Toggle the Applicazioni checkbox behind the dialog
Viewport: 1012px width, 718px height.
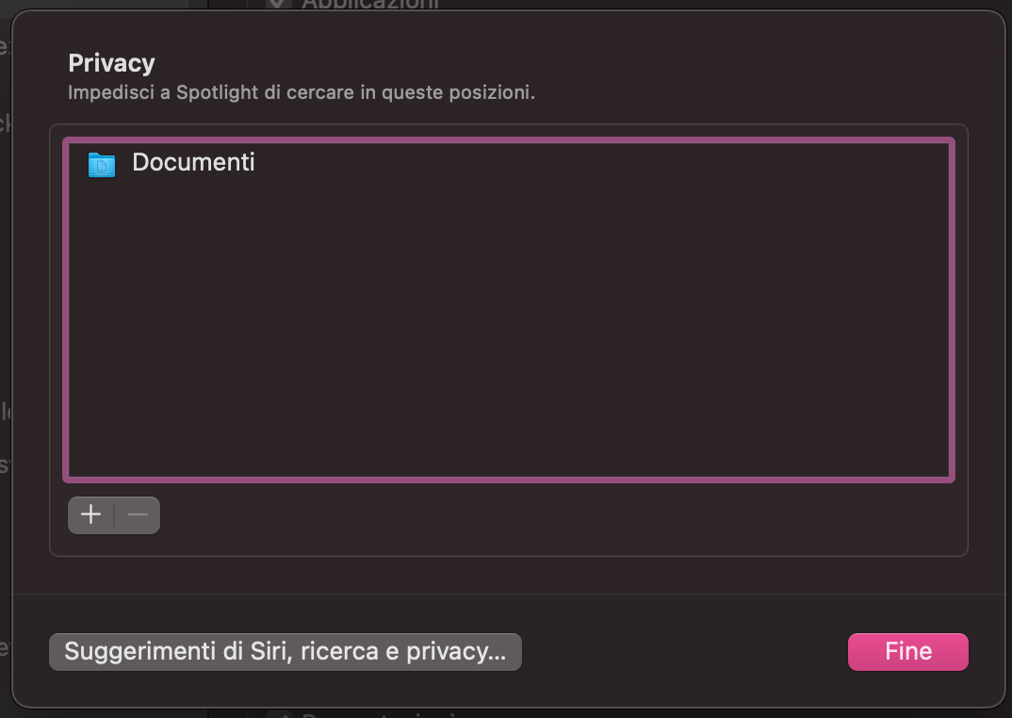click(x=278, y=4)
